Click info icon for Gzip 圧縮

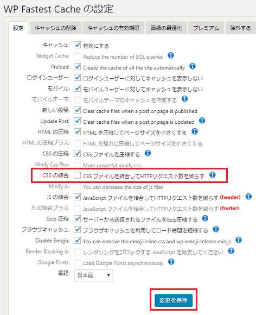pos(205,218)
